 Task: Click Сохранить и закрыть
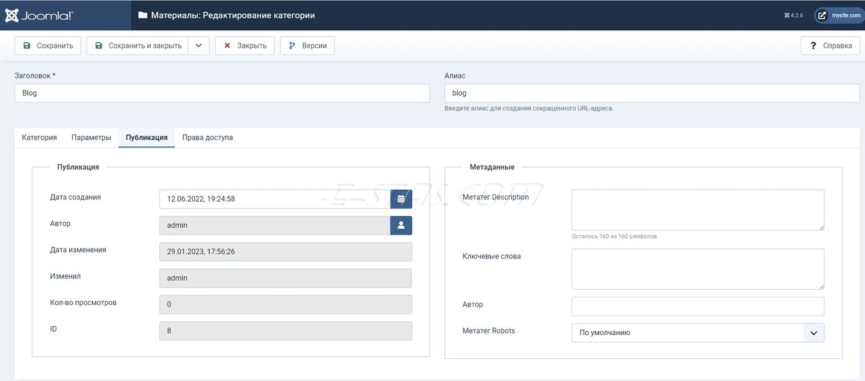[x=137, y=46]
